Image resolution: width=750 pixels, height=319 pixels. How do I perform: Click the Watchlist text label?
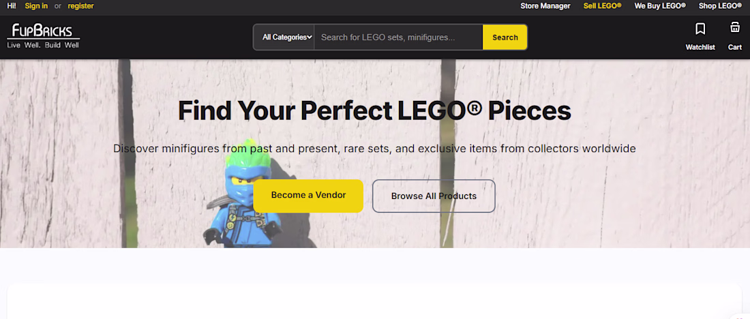pos(700,47)
